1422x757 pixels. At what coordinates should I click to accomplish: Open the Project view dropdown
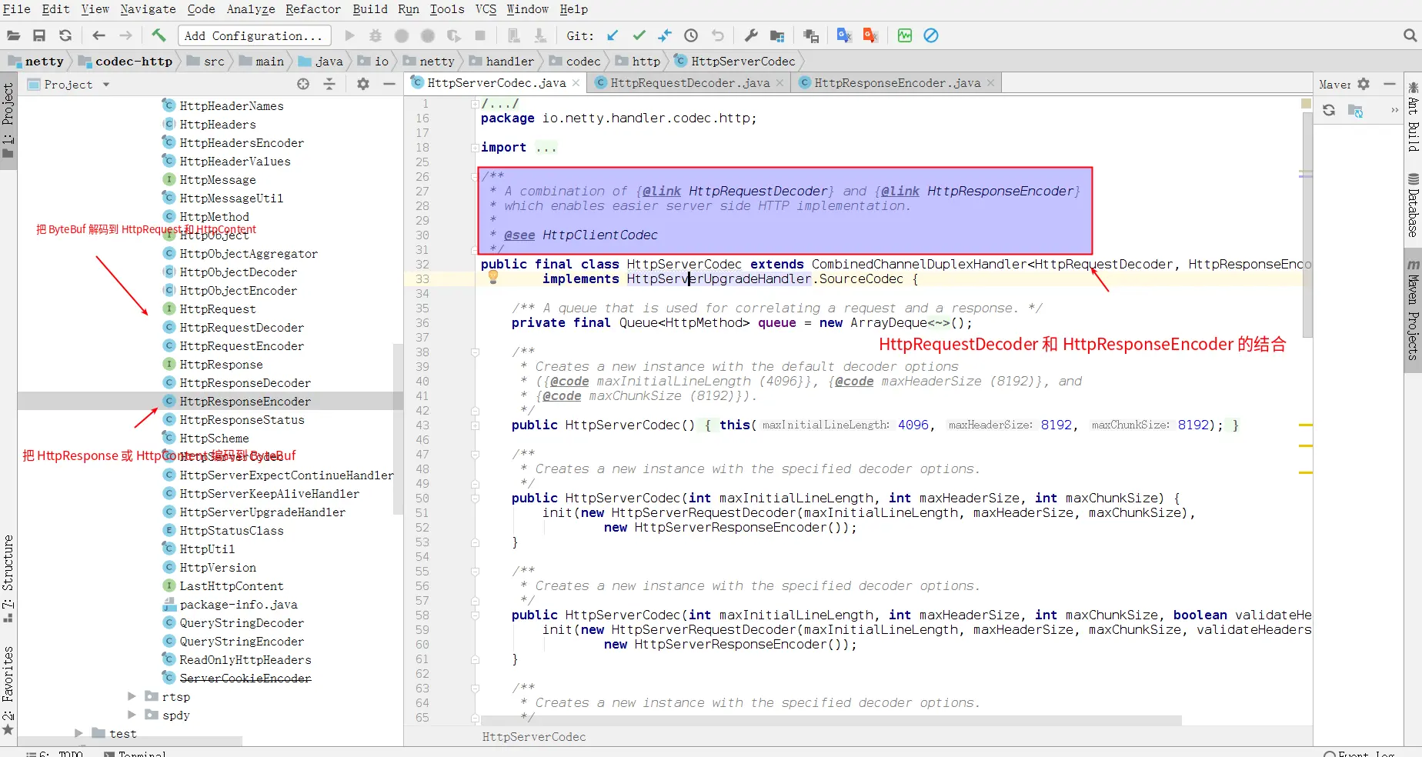pyautogui.click(x=106, y=85)
